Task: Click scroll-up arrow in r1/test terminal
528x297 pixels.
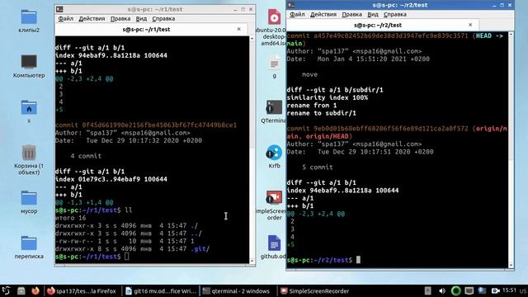Action: (252, 39)
